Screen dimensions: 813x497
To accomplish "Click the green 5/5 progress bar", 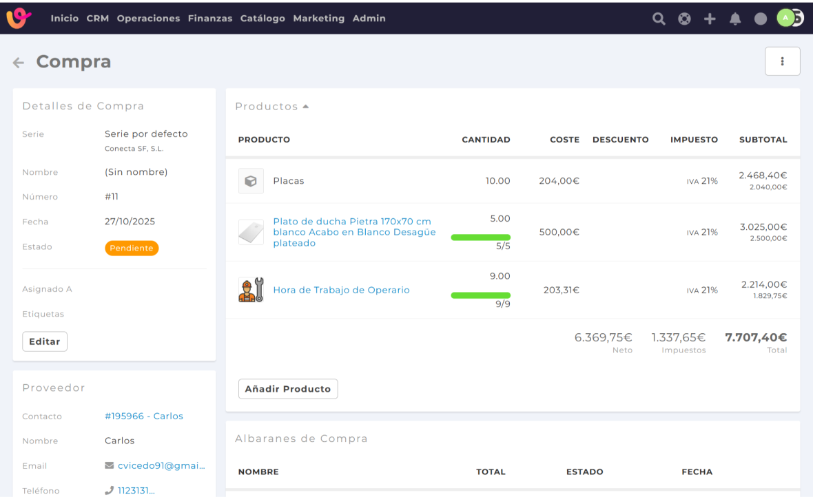I will tap(480, 237).
